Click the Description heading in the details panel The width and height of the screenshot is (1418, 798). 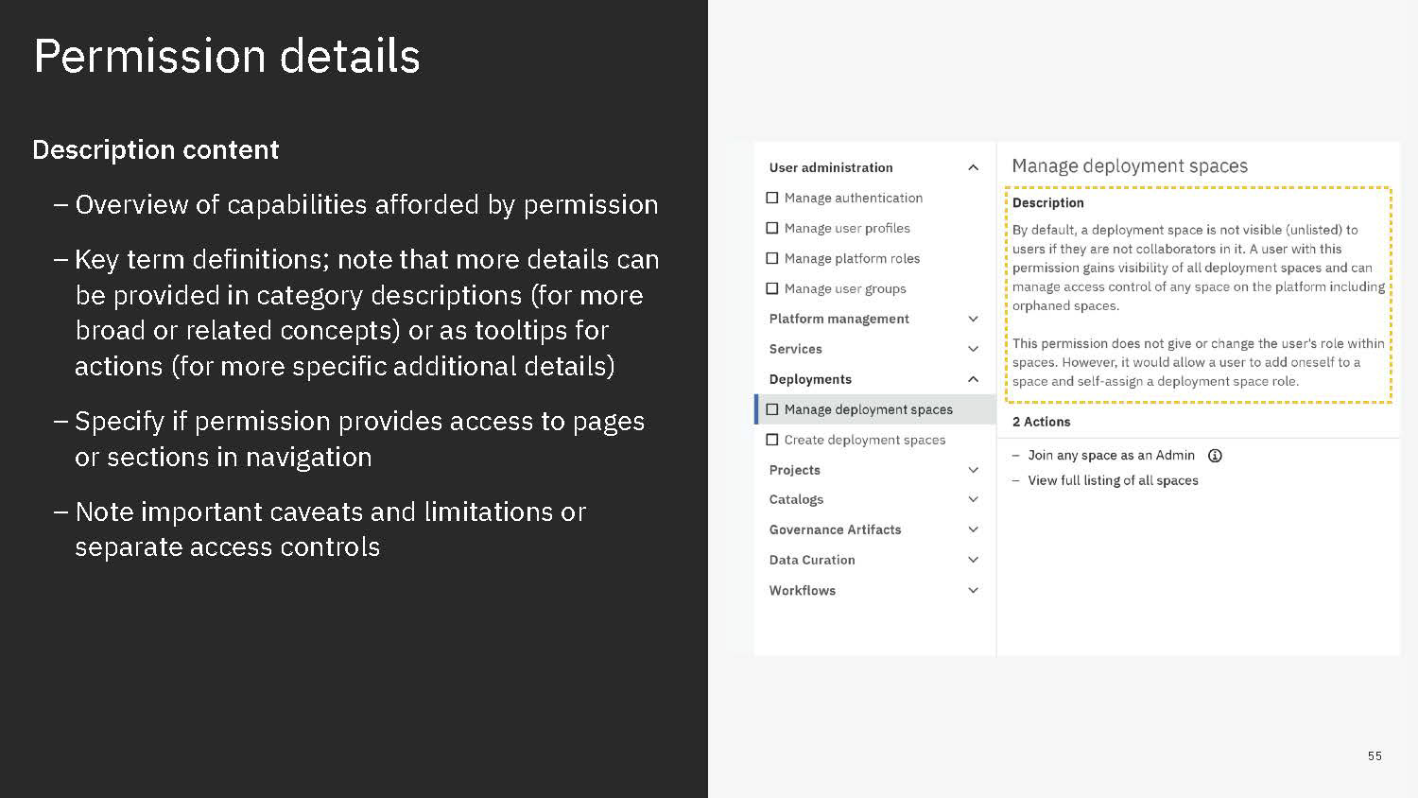click(1048, 202)
